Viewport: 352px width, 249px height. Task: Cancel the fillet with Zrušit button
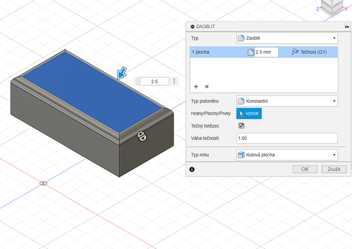[x=333, y=169]
